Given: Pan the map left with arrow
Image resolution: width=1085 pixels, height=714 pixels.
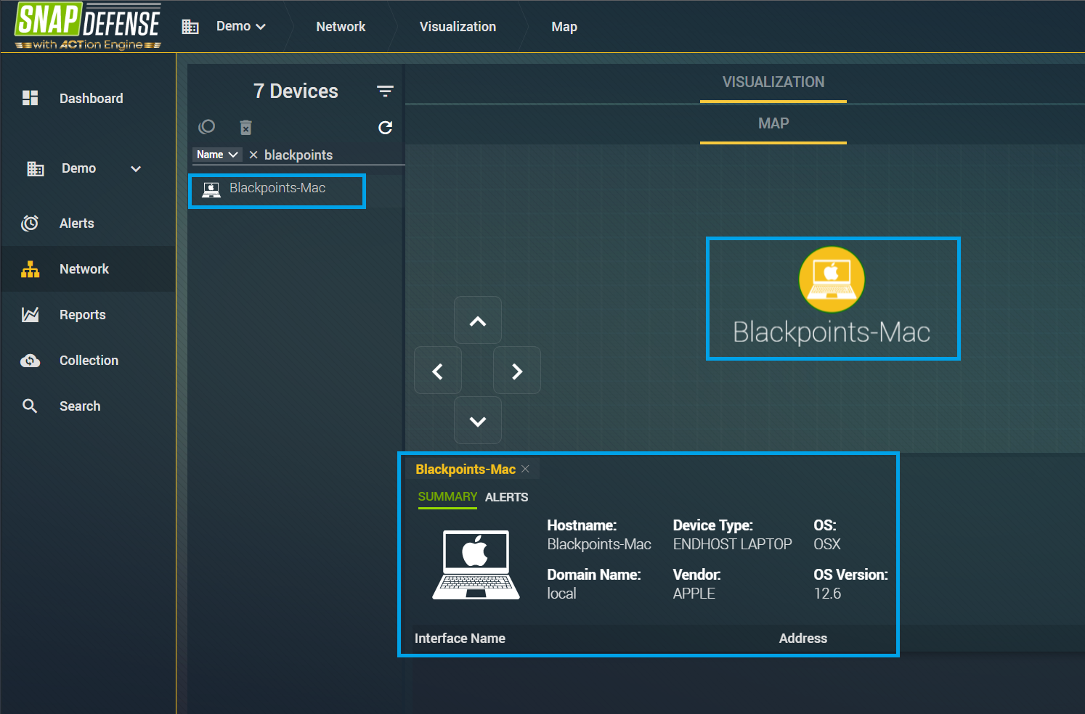Looking at the screenshot, I should click(438, 371).
